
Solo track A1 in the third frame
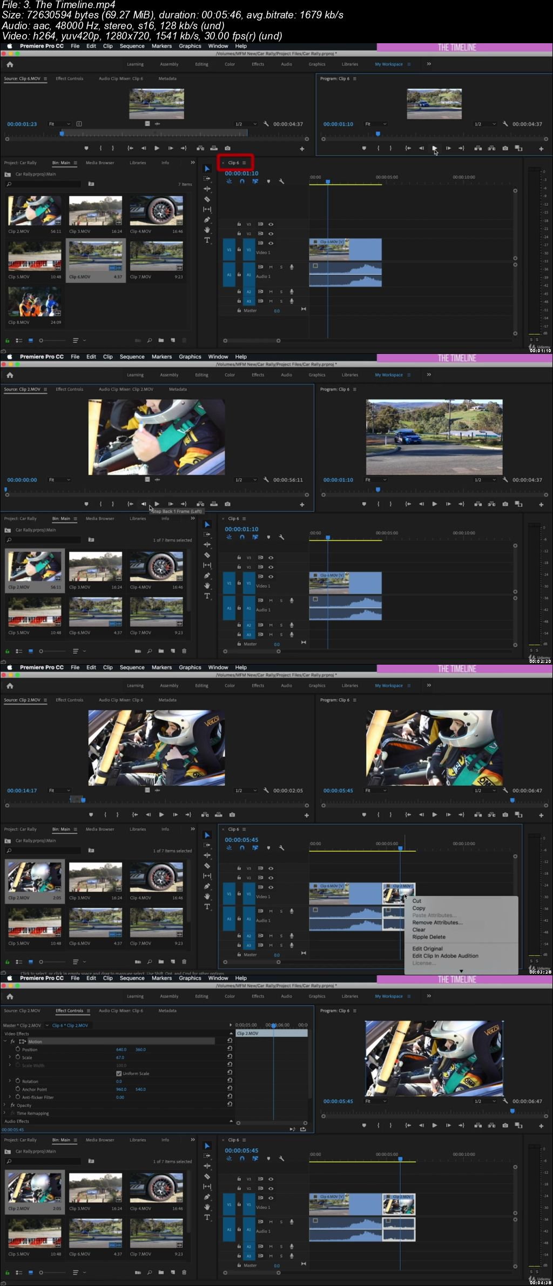(x=281, y=911)
